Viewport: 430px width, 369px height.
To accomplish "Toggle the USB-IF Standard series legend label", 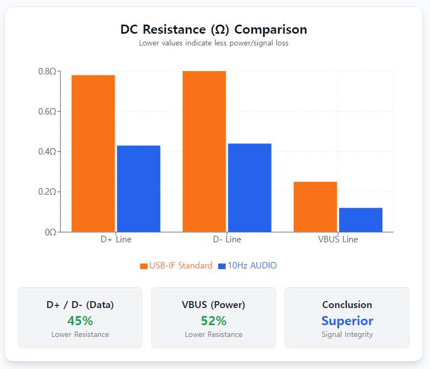I will (x=181, y=266).
